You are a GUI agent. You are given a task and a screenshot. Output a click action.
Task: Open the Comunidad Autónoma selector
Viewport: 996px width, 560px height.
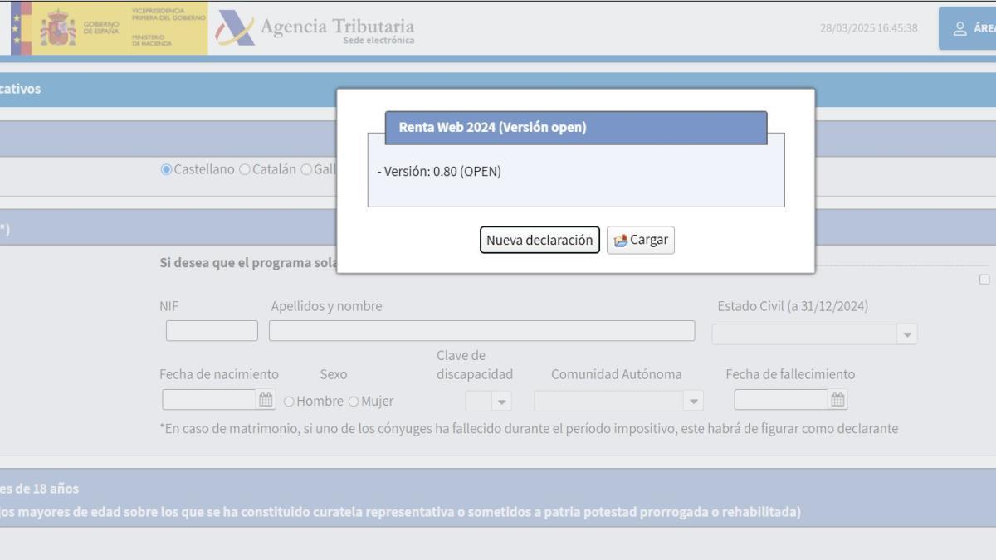tap(694, 399)
